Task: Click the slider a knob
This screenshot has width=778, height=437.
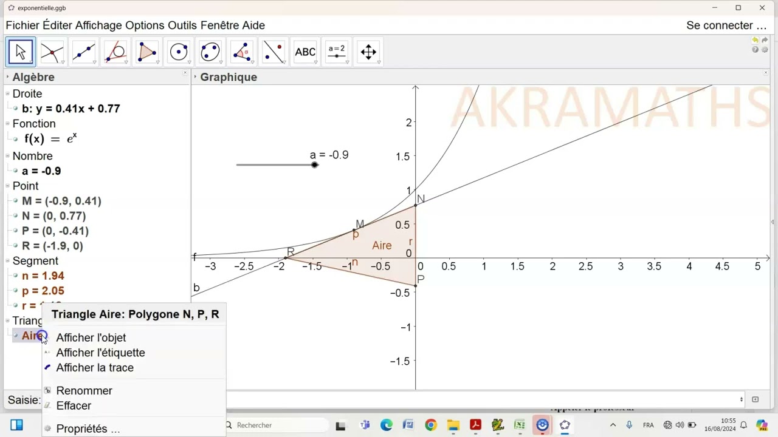Action: coord(314,164)
